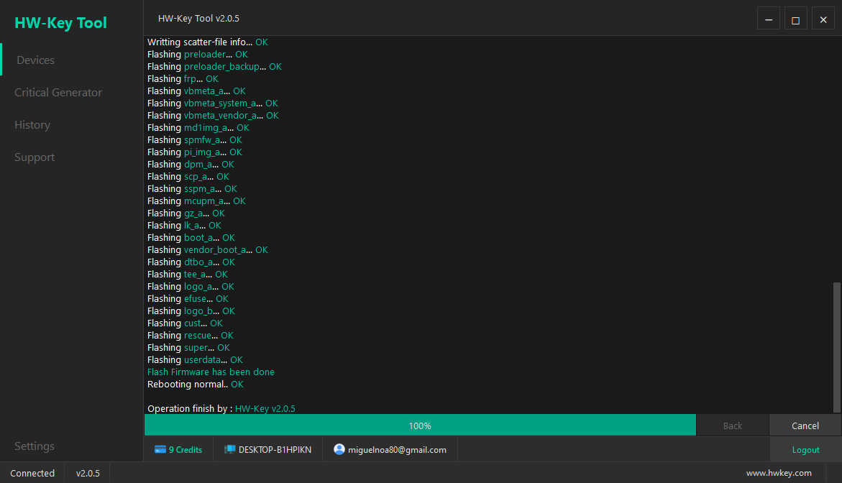This screenshot has width=842, height=483.
Task: View the History section
Action: point(32,124)
